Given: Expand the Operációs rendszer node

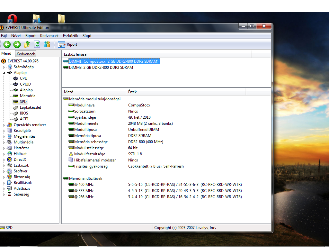Looking at the screenshot, I should click(x=4, y=125).
